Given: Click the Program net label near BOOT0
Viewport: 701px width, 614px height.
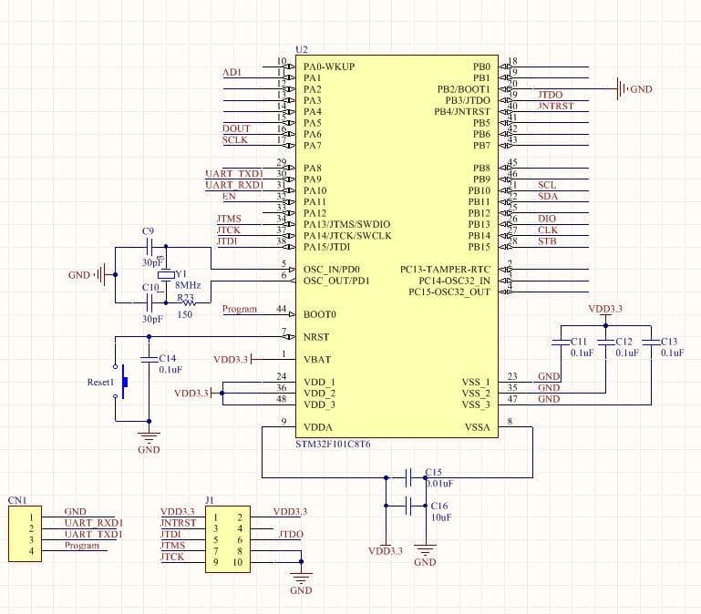Looking at the screenshot, I should pyautogui.click(x=240, y=309).
